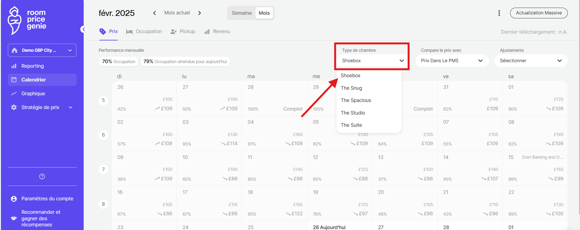The image size is (580, 230).
Task: Switch calendar to Semaine view
Action: point(242,13)
